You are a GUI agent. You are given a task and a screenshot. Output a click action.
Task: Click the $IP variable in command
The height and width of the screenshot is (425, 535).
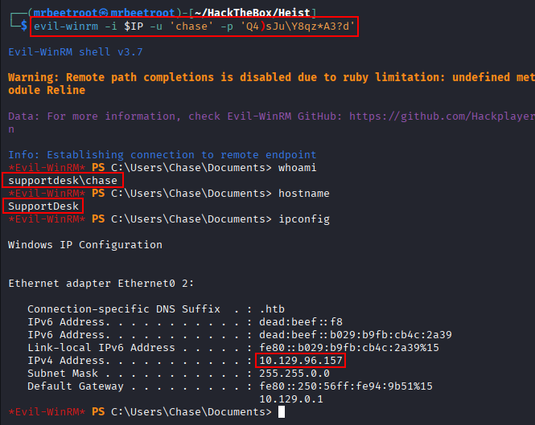[x=134, y=27]
